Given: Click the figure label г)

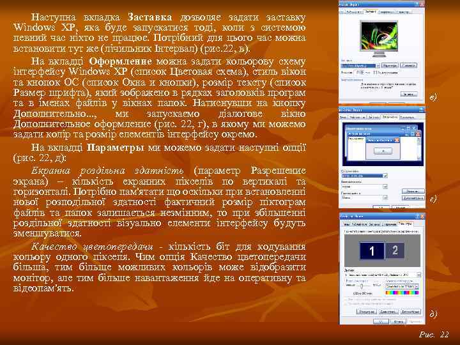Looking at the screenshot, I should pos(433,199).
